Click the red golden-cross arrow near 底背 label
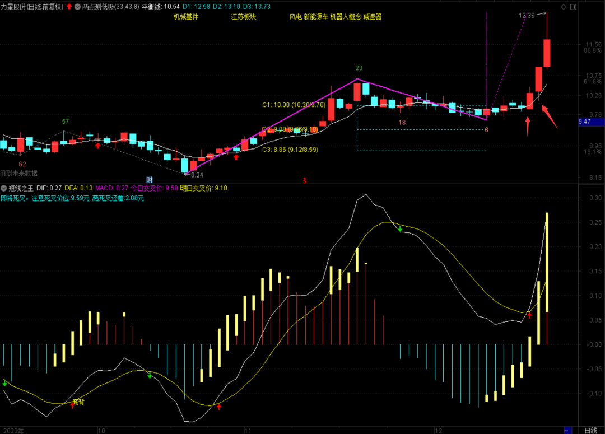This screenshot has height=434, width=605. coord(72,404)
